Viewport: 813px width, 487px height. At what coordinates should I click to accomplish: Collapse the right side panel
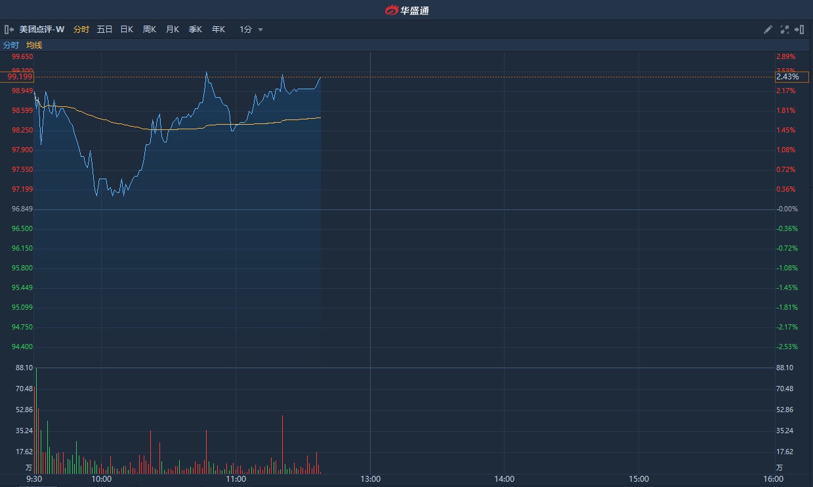[799, 30]
